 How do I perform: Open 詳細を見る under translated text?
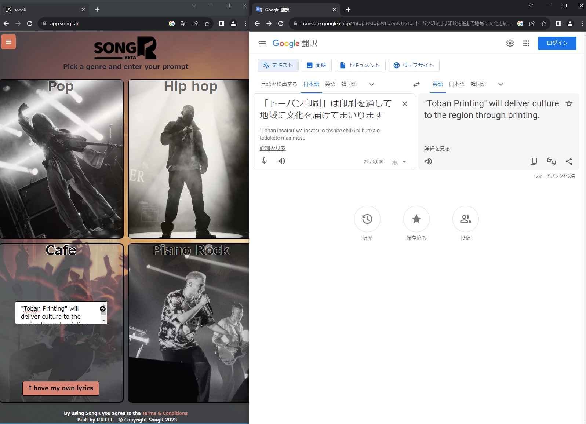(x=437, y=149)
